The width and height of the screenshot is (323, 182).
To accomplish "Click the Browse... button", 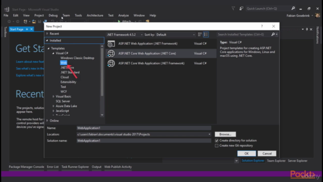I will (225, 134).
